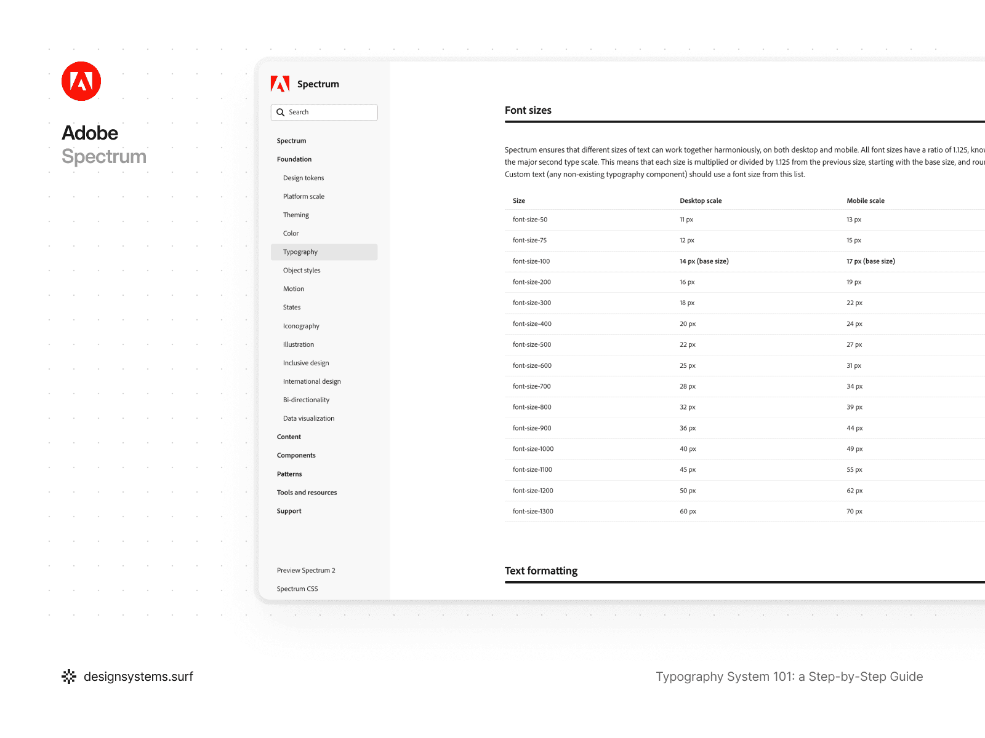The width and height of the screenshot is (985, 738).
Task: Open the Content section
Action: coord(289,437)
